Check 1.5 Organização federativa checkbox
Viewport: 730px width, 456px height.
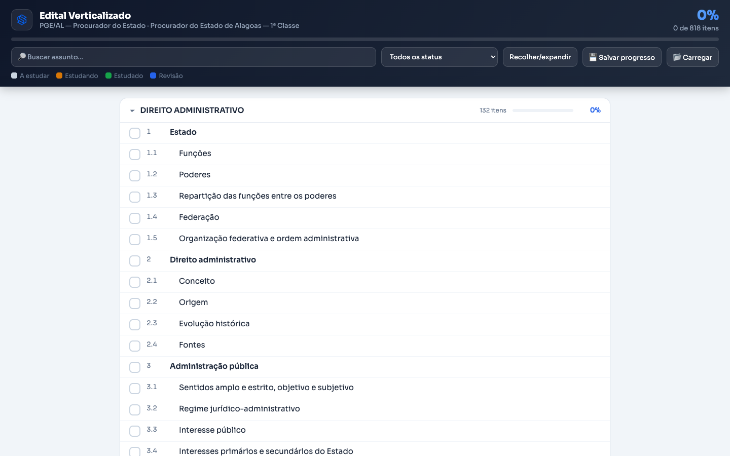tap(135, 240)
